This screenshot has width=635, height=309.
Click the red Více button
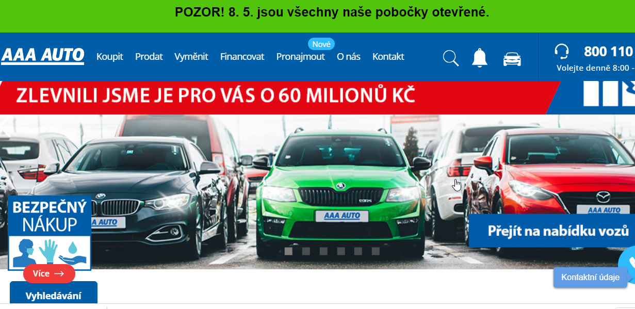click(49, 273)
